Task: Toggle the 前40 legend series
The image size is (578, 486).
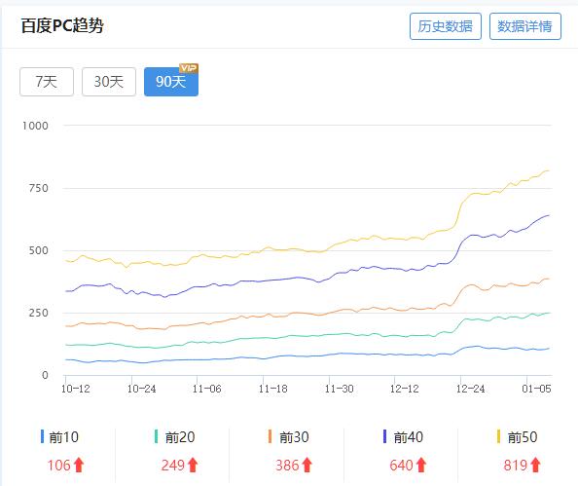Action: tap(403, 437)
